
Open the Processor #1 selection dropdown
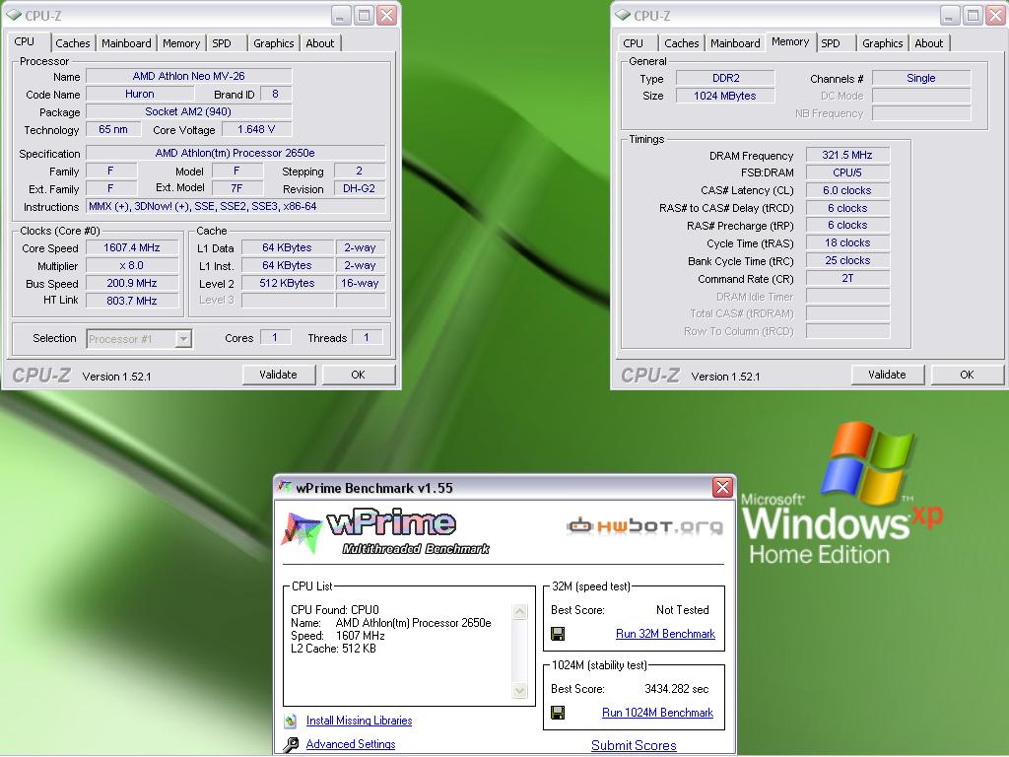183,339
